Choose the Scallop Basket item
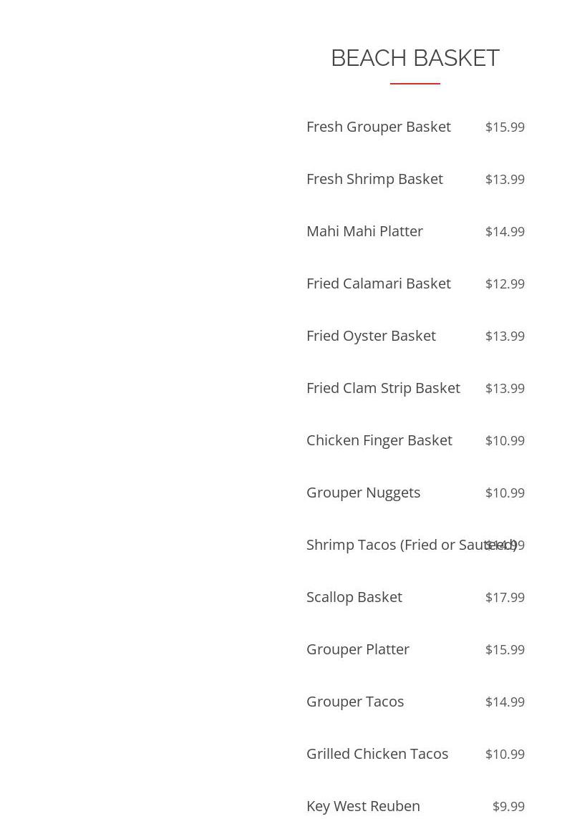 [354, 597]
